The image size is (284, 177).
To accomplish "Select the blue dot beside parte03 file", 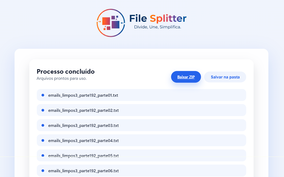I will (42, 125).
